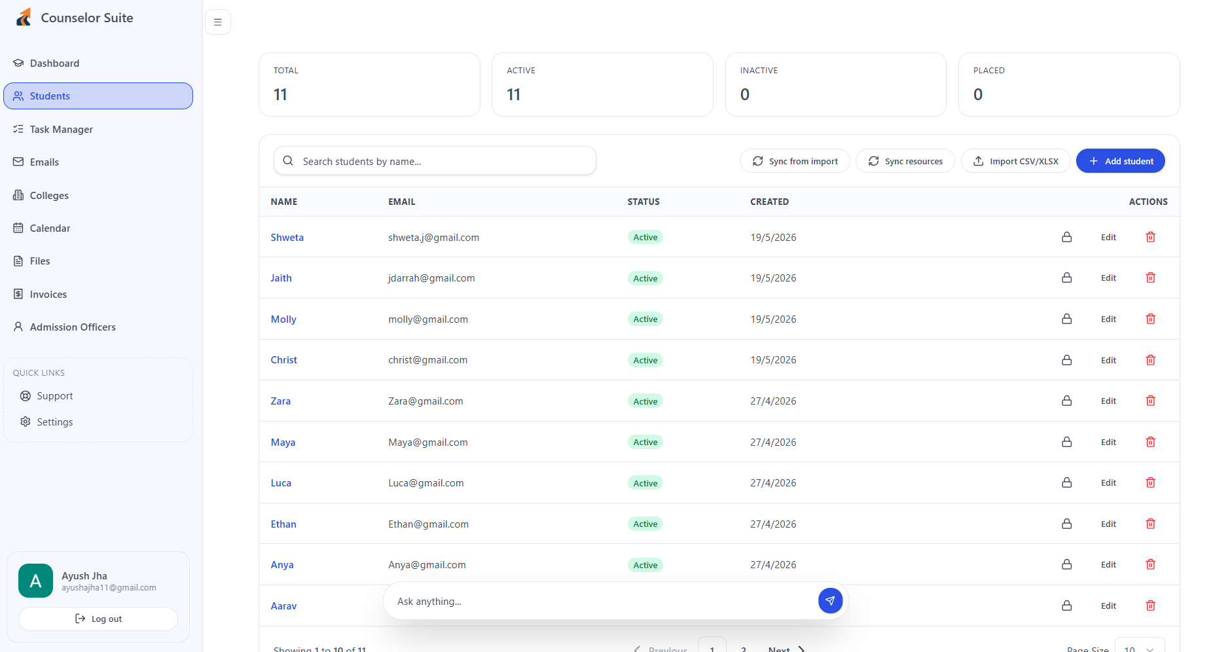Image resolution: width=1230 pixels, height=652 pixels.
Task: Delete student Maya with trash icon
Action: click(1150, 442)
